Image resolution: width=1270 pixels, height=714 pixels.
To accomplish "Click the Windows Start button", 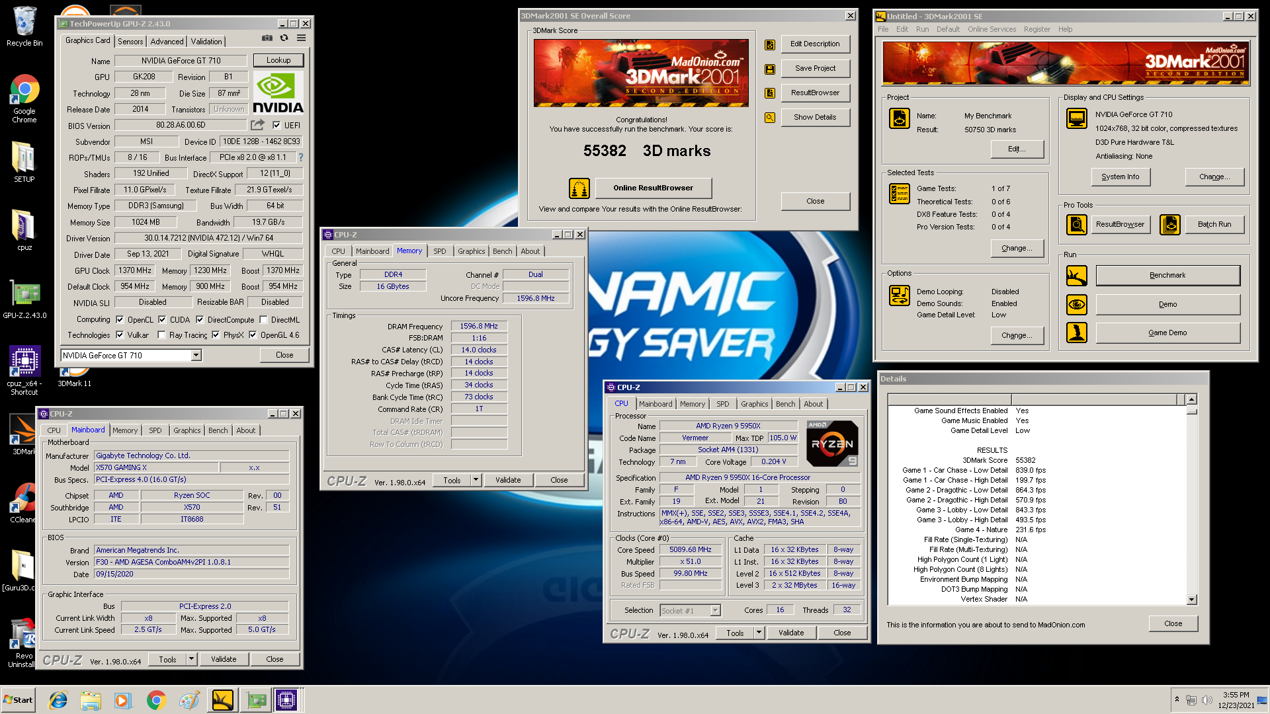I will click(19, 700).
